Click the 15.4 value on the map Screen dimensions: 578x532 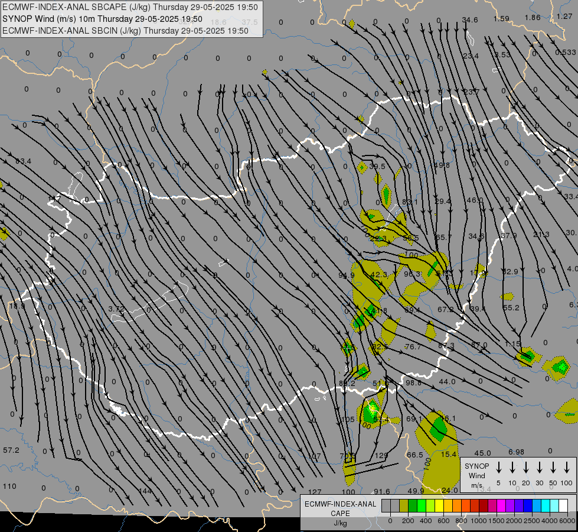(449, 455)
